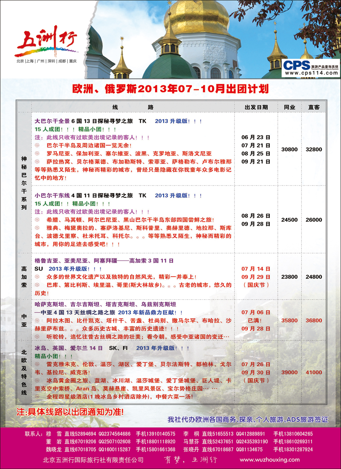Click the QQ number QQ2507102608

point(115,441)
